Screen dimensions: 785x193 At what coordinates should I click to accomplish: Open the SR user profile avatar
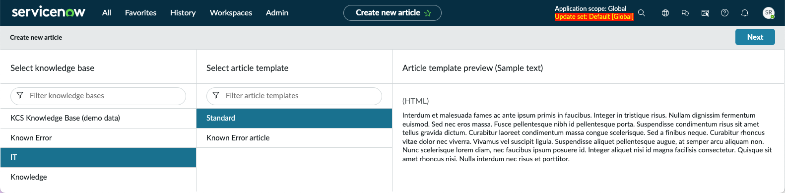click(x=769, y=13)
